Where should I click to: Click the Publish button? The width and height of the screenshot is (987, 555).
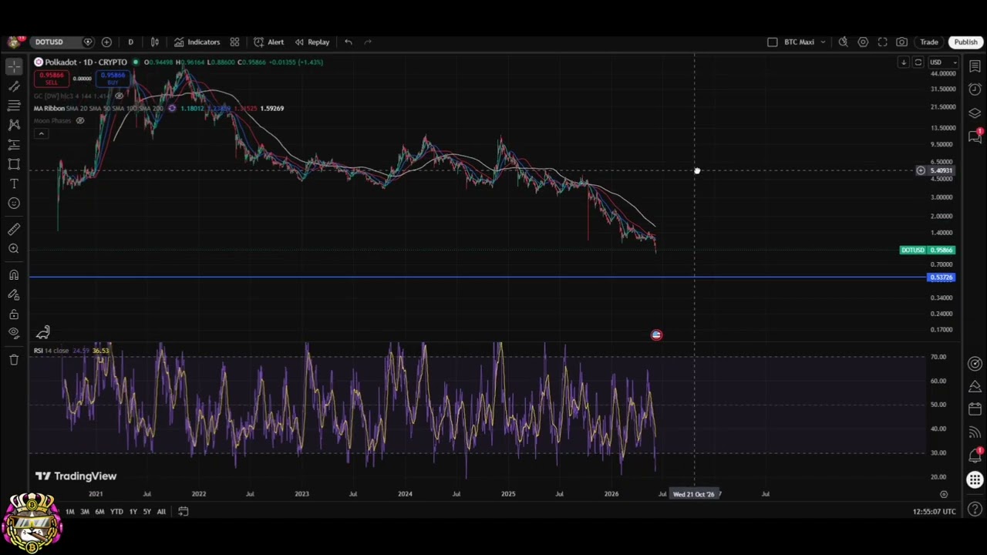pos(965,42)
